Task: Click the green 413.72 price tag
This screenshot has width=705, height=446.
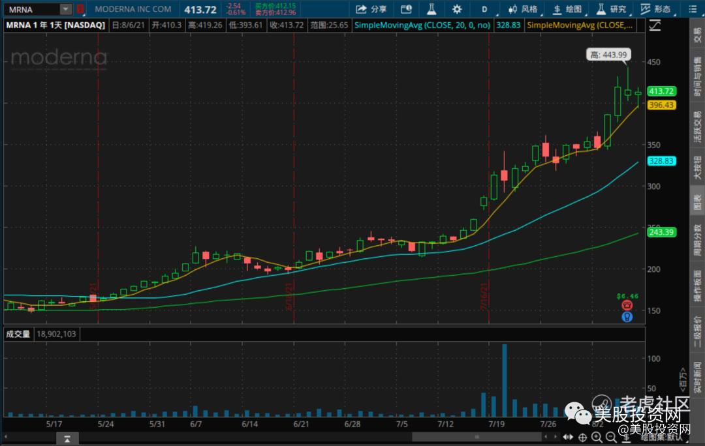Action: (661, 91)
